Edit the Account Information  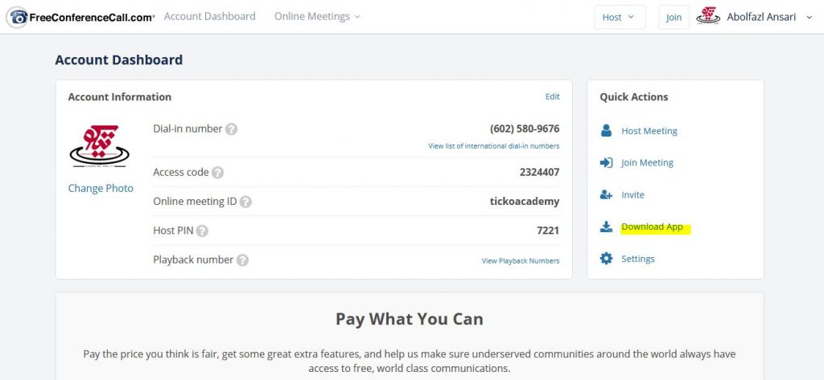(x=552, y=96)
